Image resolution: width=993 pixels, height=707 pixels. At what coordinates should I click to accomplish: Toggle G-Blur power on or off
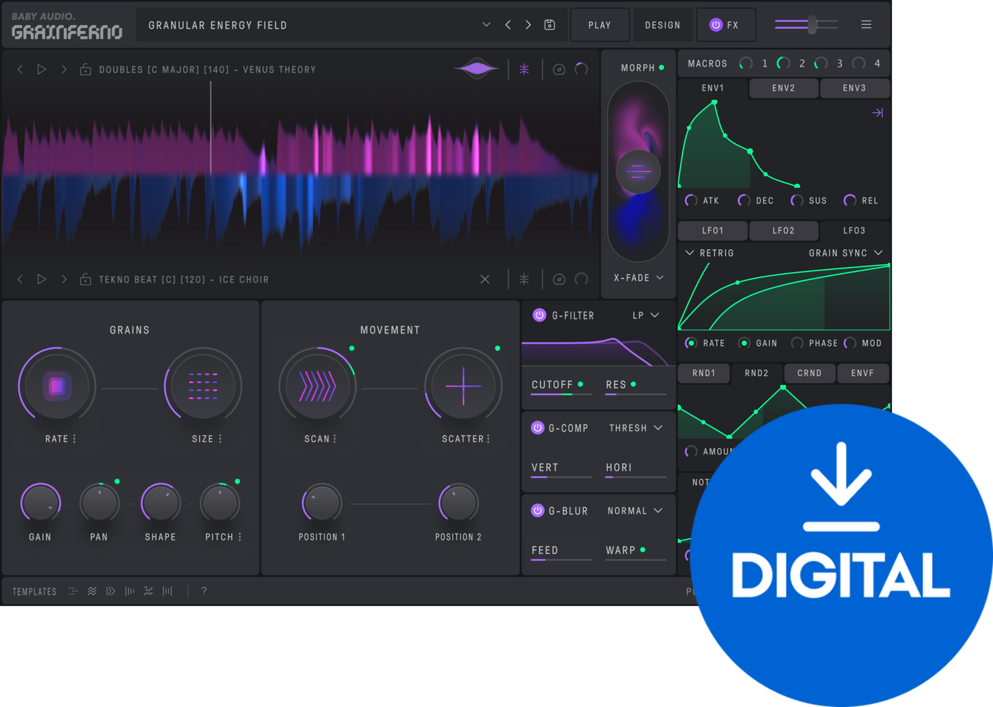(x=538, y=510)
